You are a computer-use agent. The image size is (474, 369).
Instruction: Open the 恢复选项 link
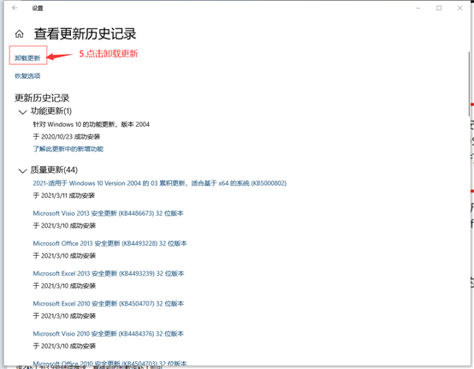coord(27,76)
